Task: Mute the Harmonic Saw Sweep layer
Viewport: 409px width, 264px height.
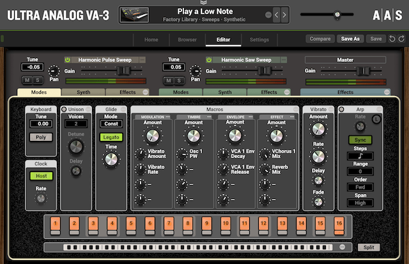Action: [x=169, y=80]
